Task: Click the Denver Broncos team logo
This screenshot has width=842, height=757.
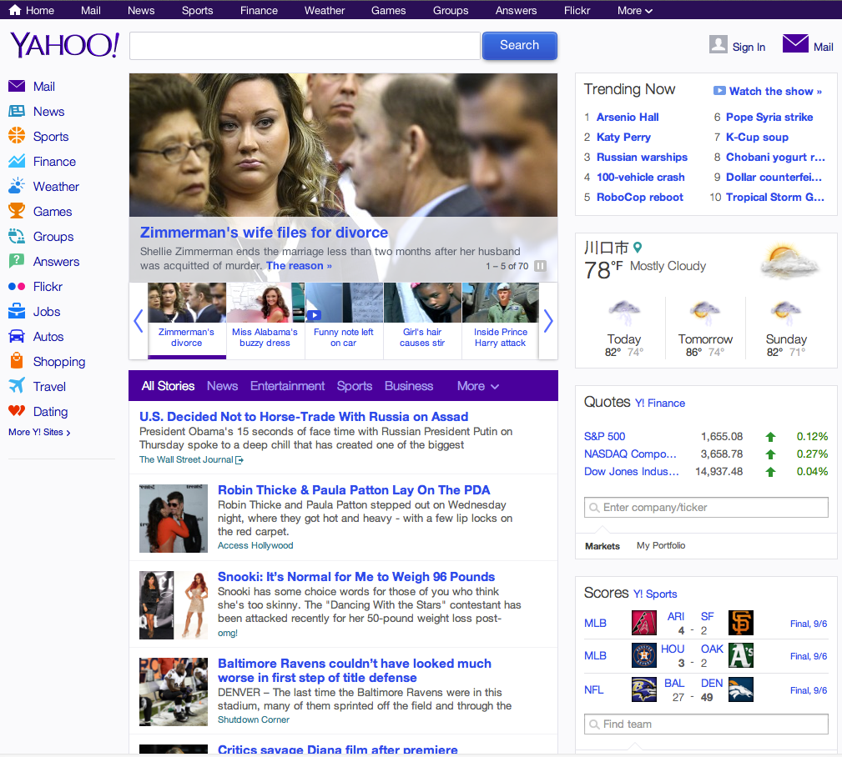Action: 740,689
